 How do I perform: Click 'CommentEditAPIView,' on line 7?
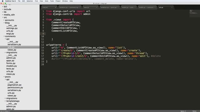[65, 28]
